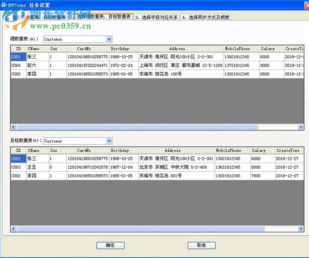Click the 确定 confirm button
This screenshot has width=309, height=258.
point(110,245)
